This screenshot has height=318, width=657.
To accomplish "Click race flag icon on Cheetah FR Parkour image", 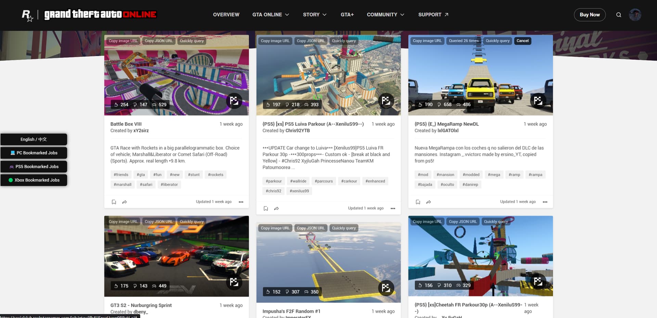I will click(538, 281).
